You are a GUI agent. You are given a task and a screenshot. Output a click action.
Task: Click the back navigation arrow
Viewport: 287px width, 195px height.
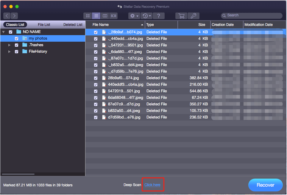pos(7,16)
